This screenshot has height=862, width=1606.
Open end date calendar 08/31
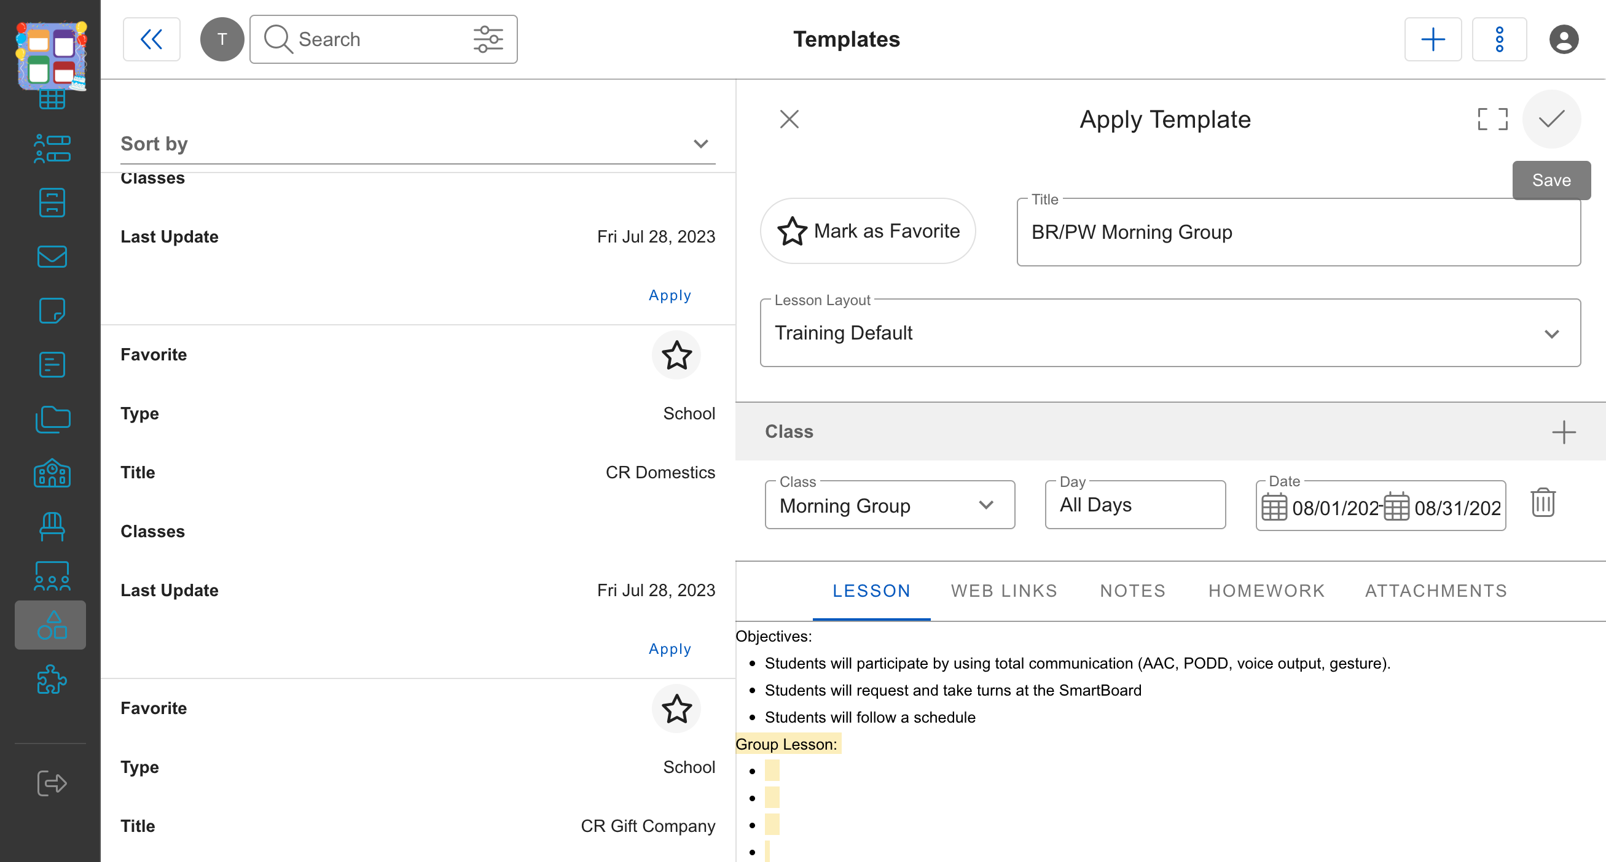1396,507
